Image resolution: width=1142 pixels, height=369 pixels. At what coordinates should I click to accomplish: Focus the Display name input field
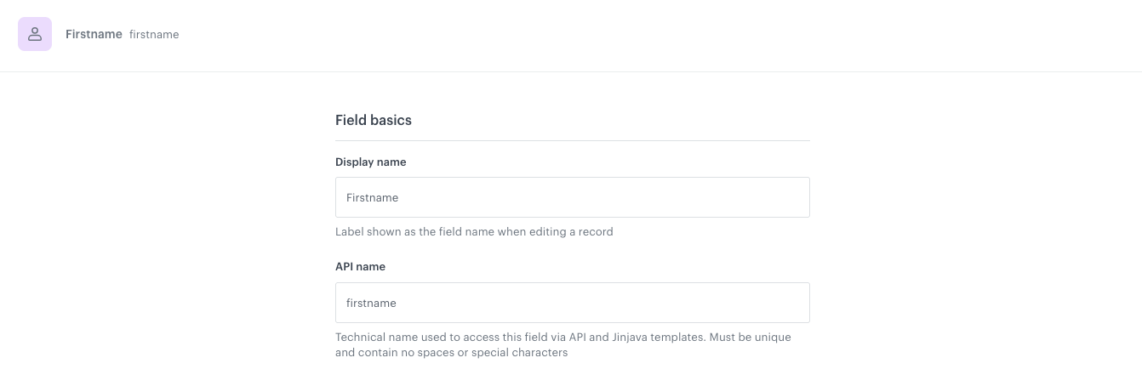[572, 197]
